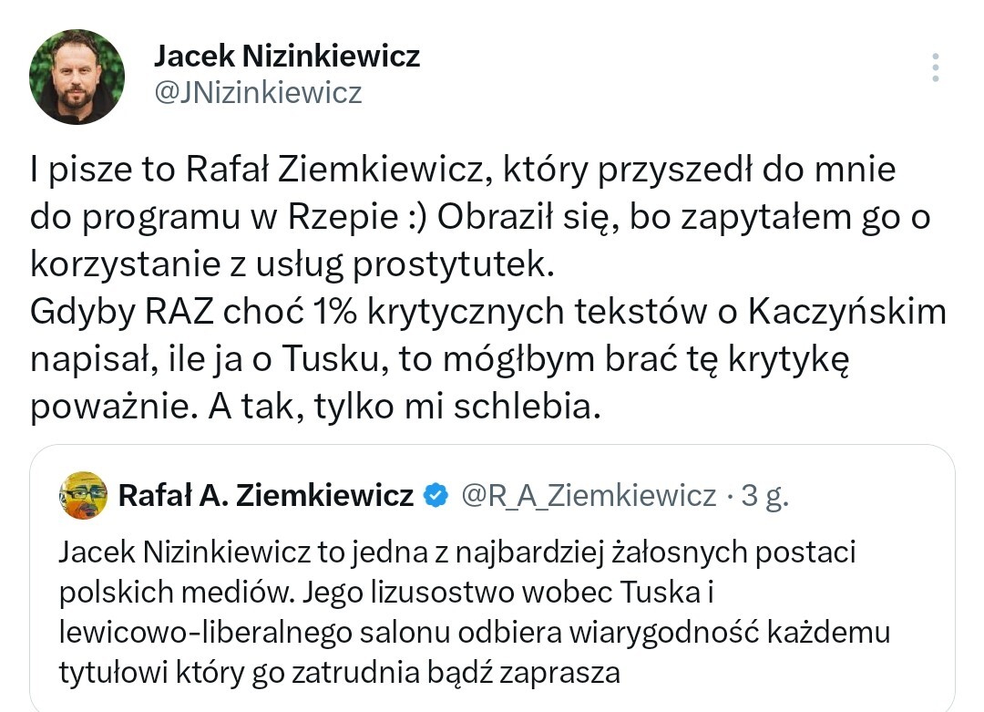Open the tweet's three-dot more options menu
This screenshot has width=984, height=712.
point(936,67)
